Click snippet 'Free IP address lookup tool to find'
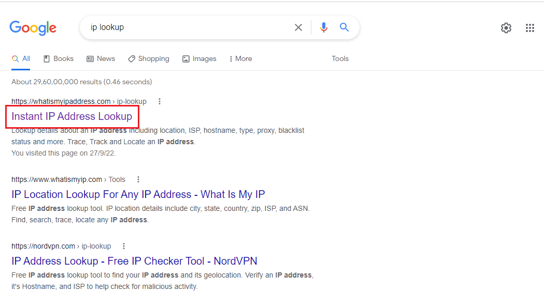 [162, 281]
